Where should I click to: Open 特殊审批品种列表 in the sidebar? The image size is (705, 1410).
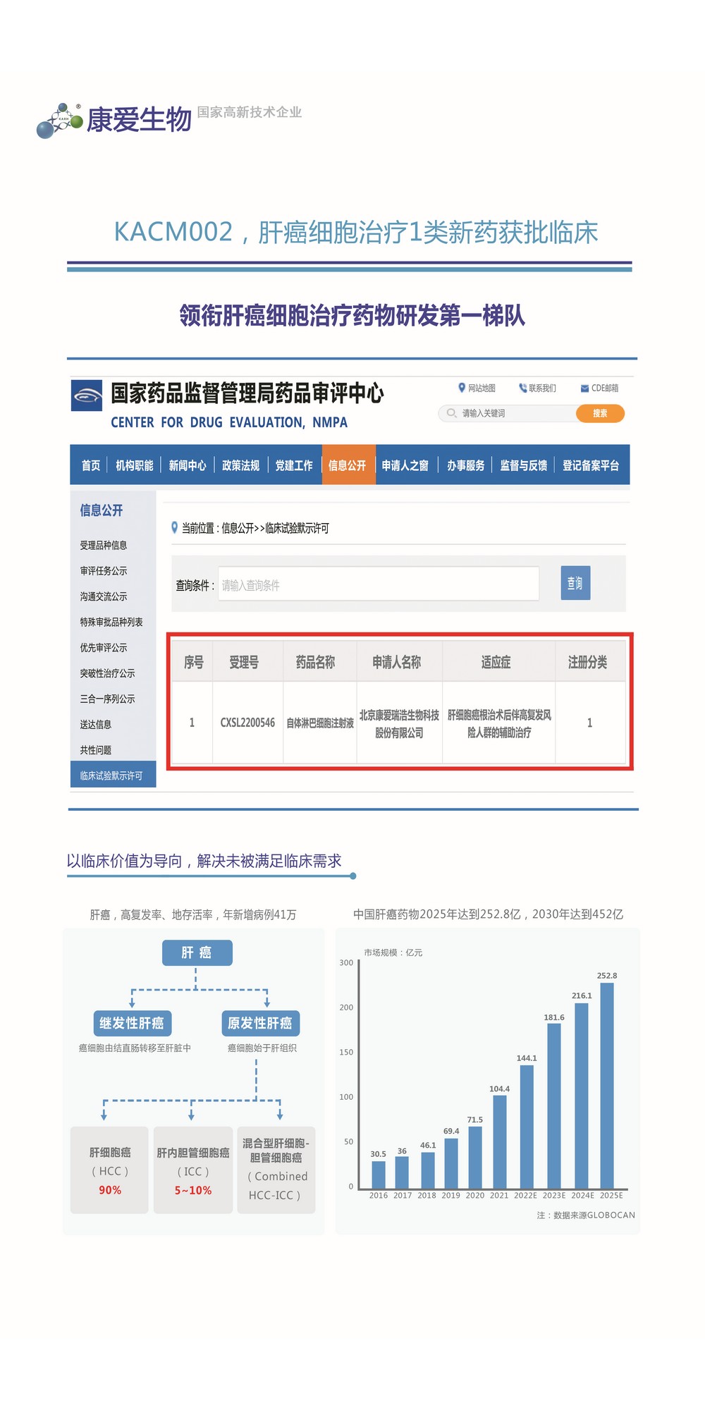click(111, 622)
